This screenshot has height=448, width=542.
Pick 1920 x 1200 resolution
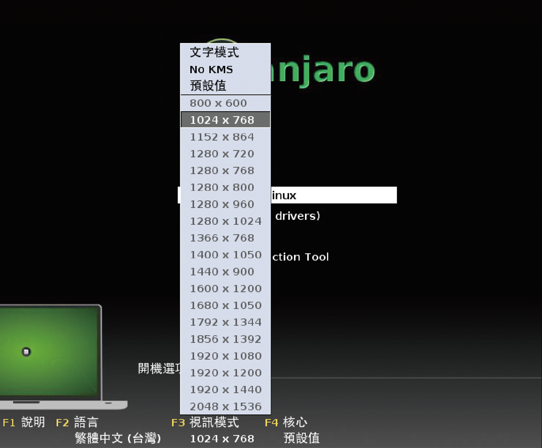point(225,373)
